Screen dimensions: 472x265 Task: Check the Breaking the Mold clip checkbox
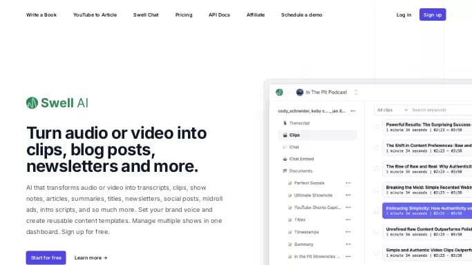coord(376,190)
